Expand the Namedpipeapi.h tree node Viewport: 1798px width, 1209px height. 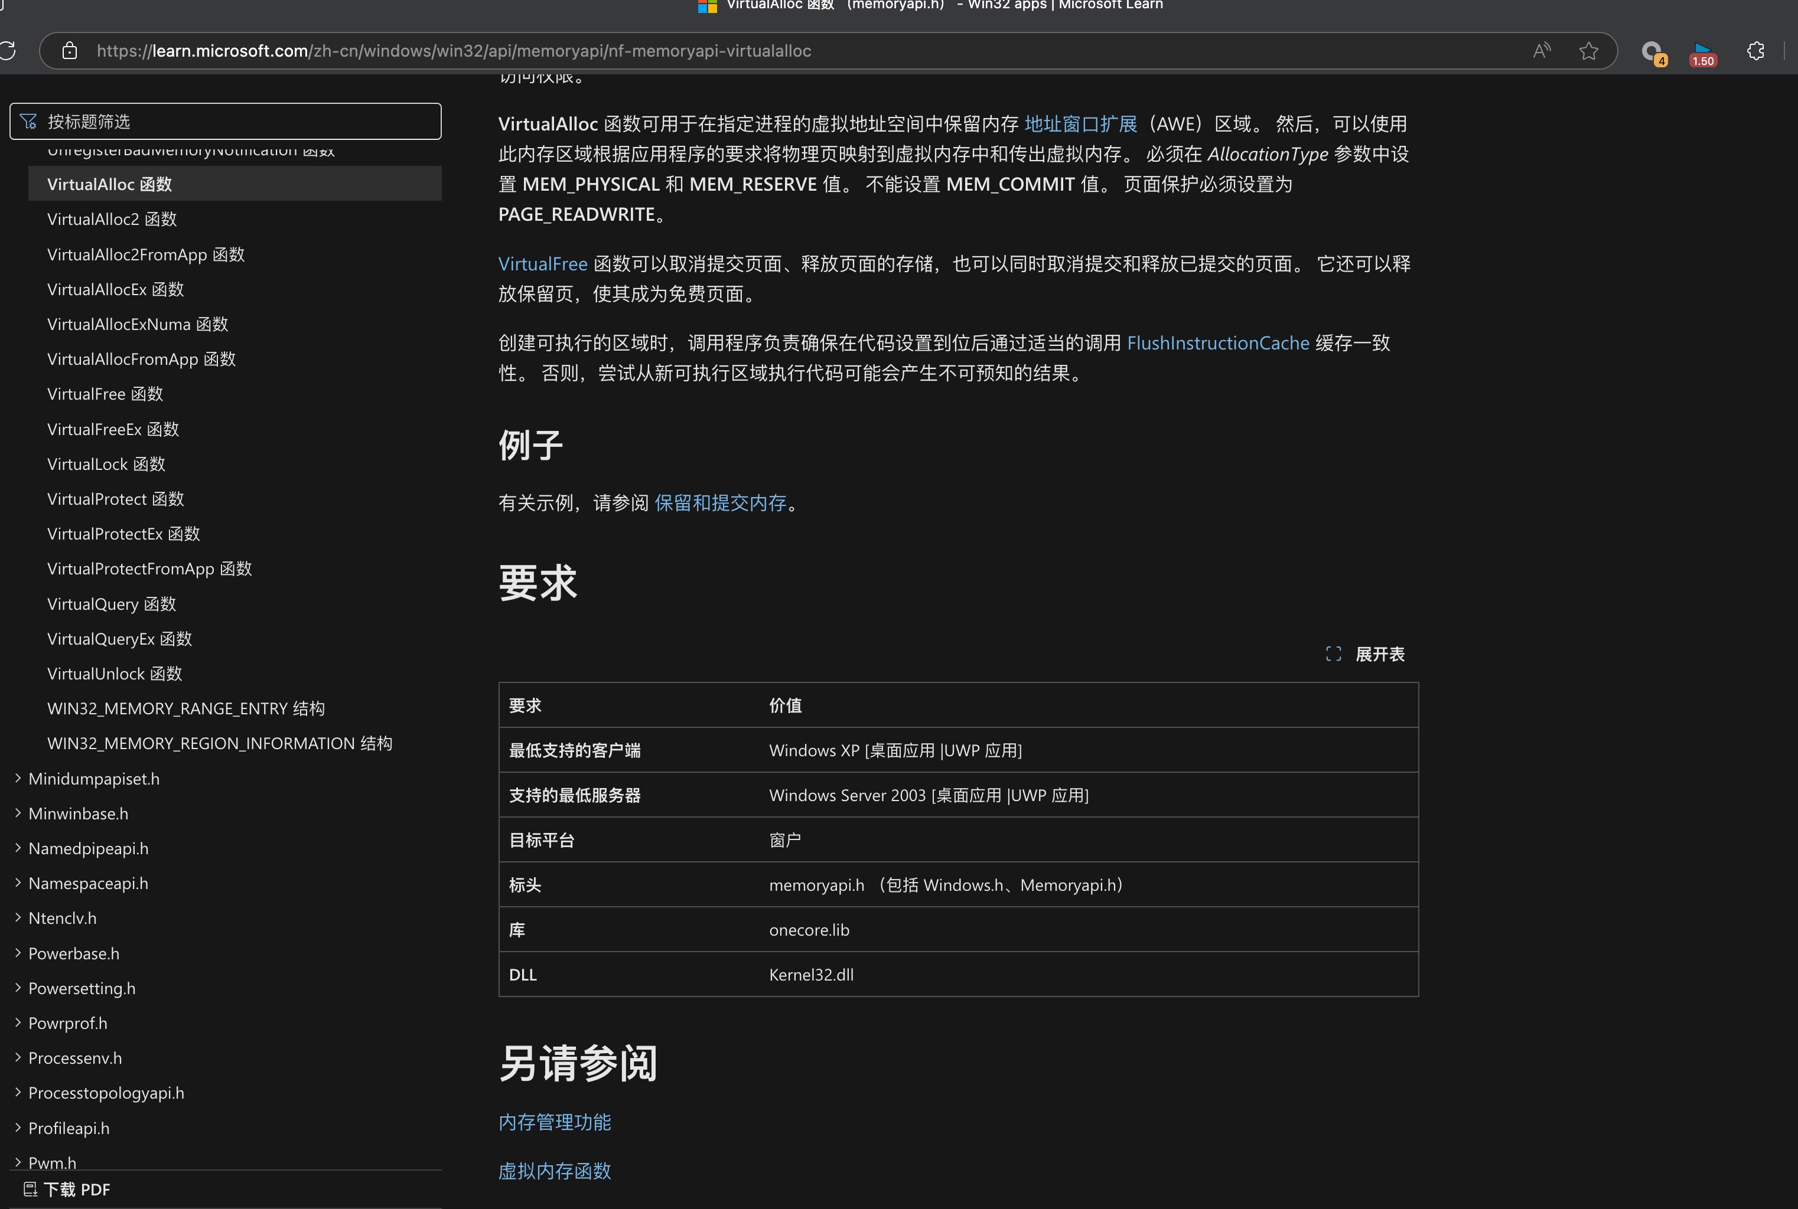(18, 847)
